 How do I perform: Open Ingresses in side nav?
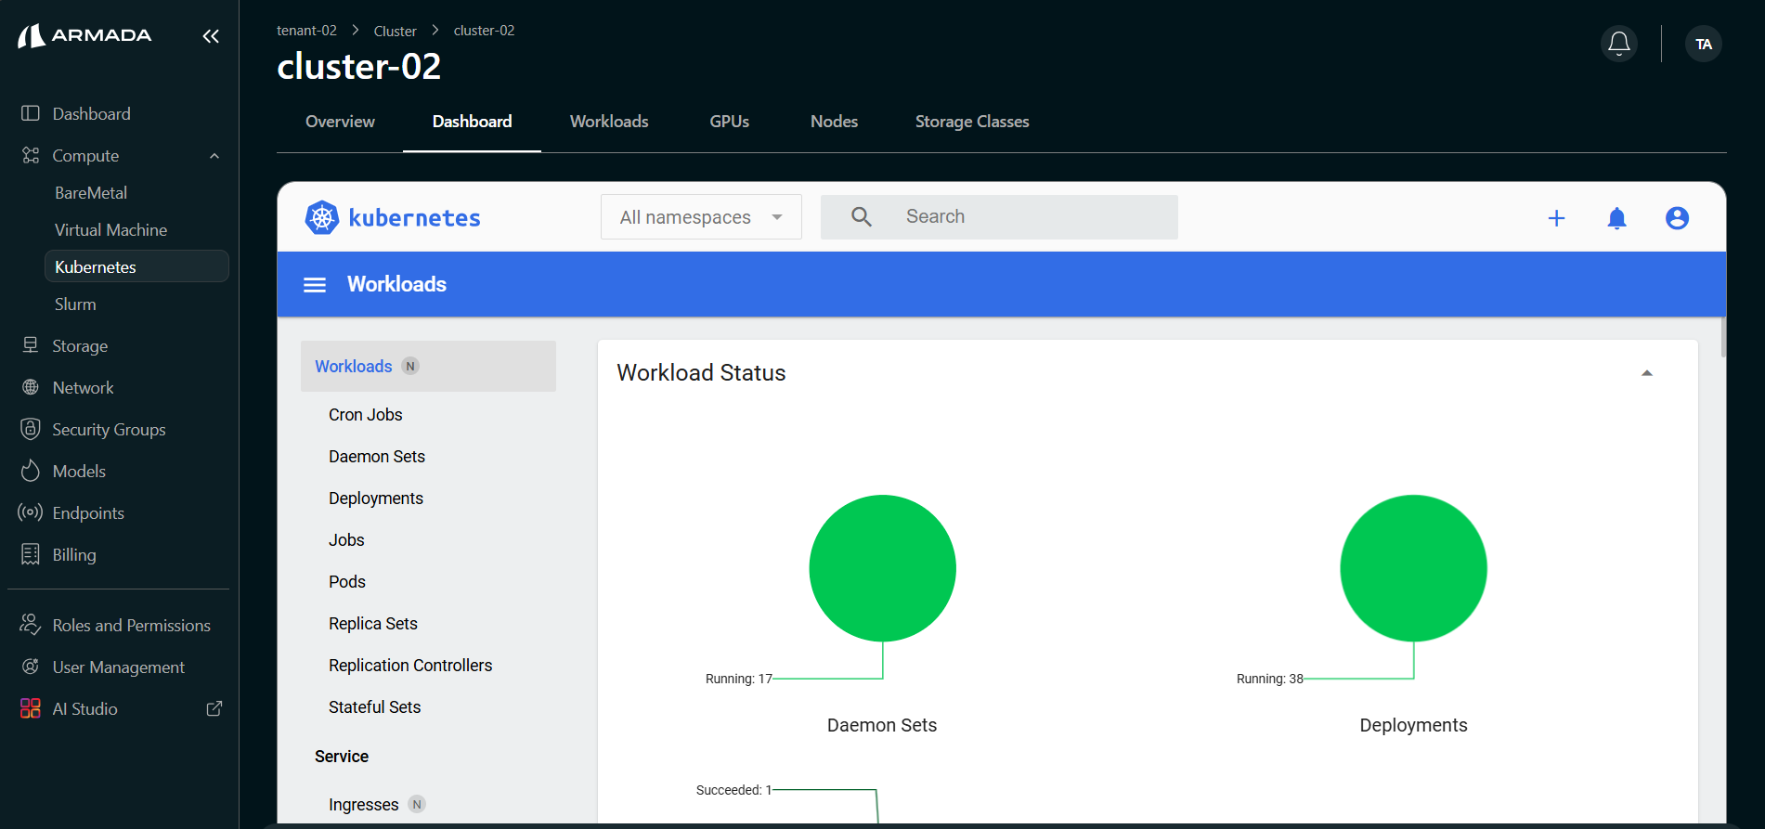363,805
